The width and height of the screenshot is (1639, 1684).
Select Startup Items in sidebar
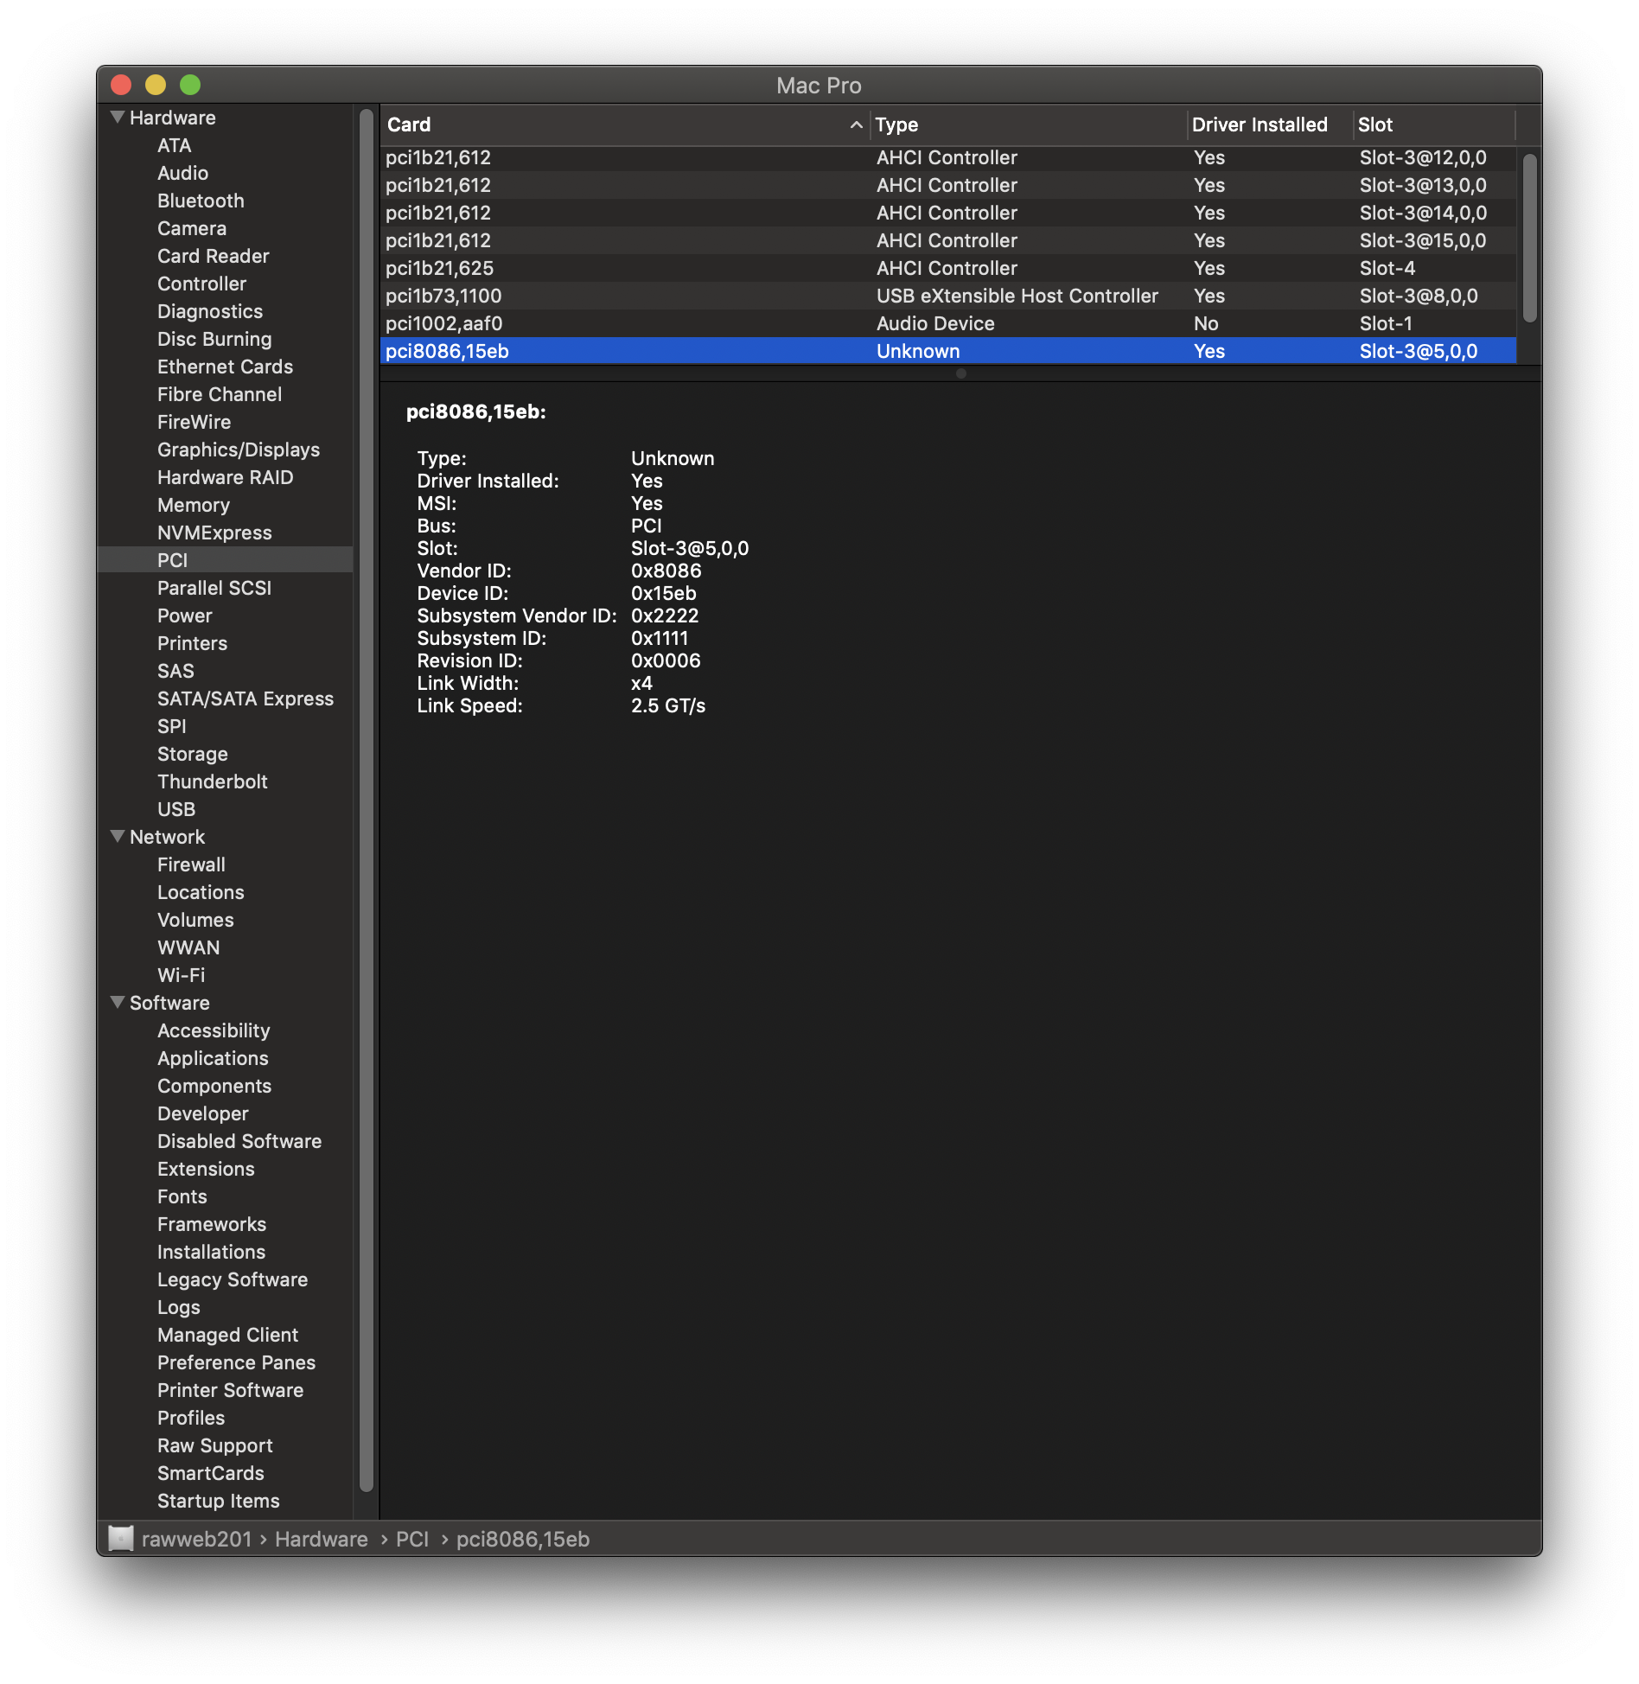(219, 1501)
